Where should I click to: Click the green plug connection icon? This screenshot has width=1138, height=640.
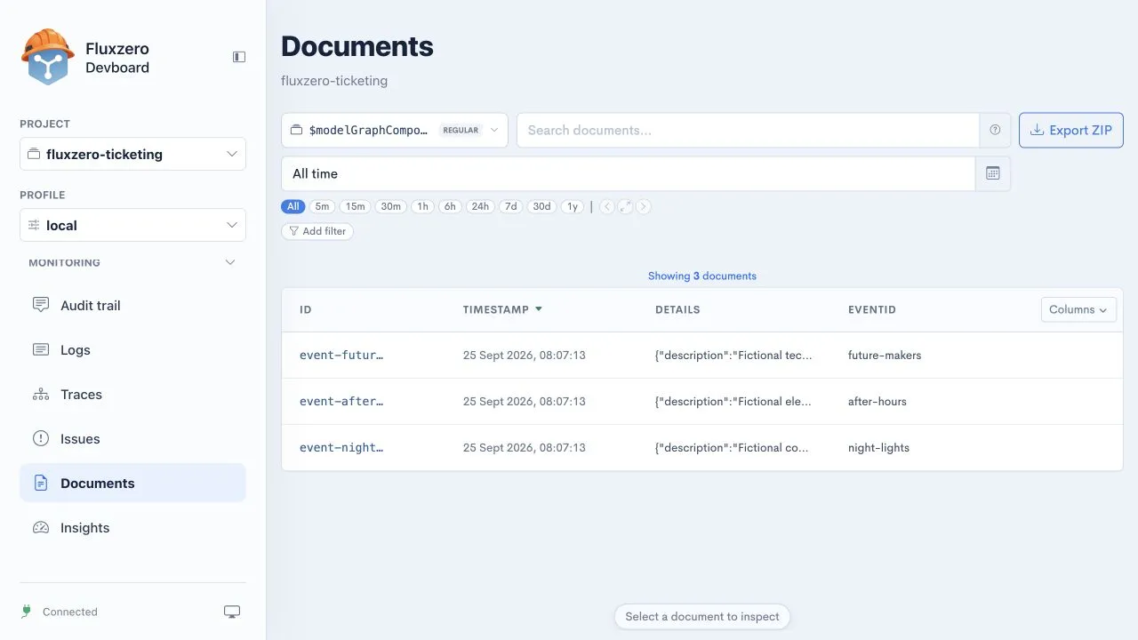click(x=27, y=612)
